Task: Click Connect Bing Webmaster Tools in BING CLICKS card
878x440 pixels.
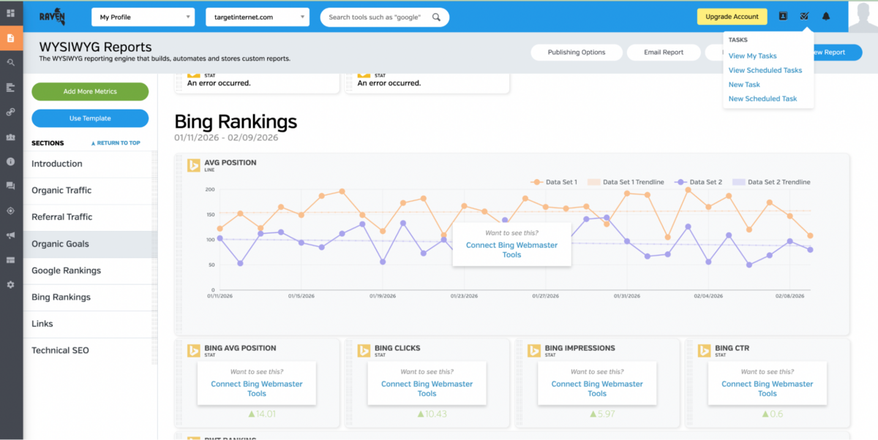Action: coord(427,389)
